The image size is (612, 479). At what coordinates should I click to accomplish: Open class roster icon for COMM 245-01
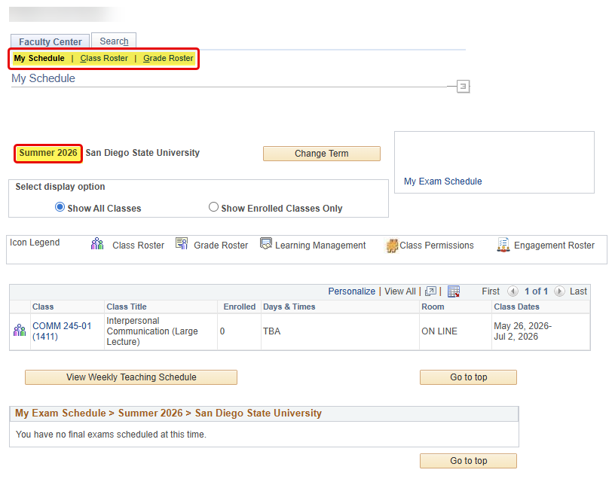(20, 330)
